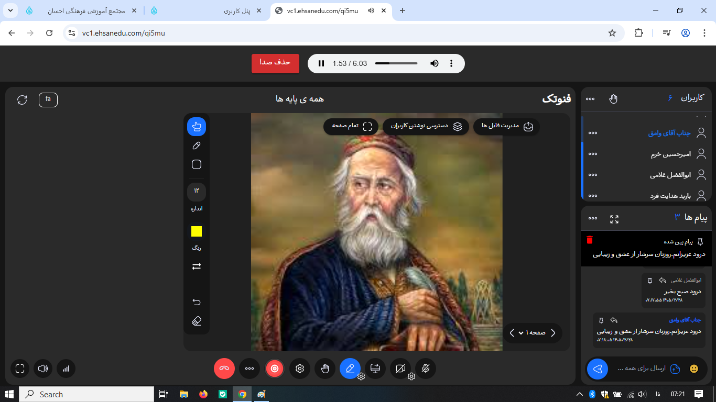Send the chat message with blue arrow

coord(598,368)
